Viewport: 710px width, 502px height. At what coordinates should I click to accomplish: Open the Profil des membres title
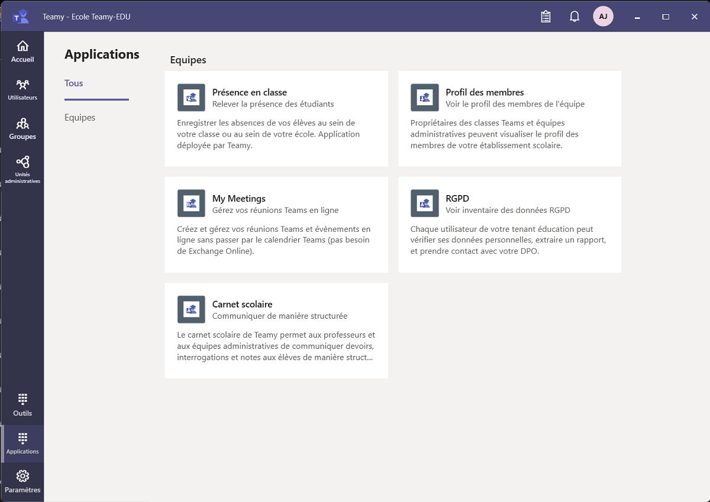[485, 92]
